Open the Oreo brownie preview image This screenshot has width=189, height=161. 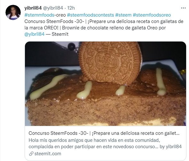106,84
